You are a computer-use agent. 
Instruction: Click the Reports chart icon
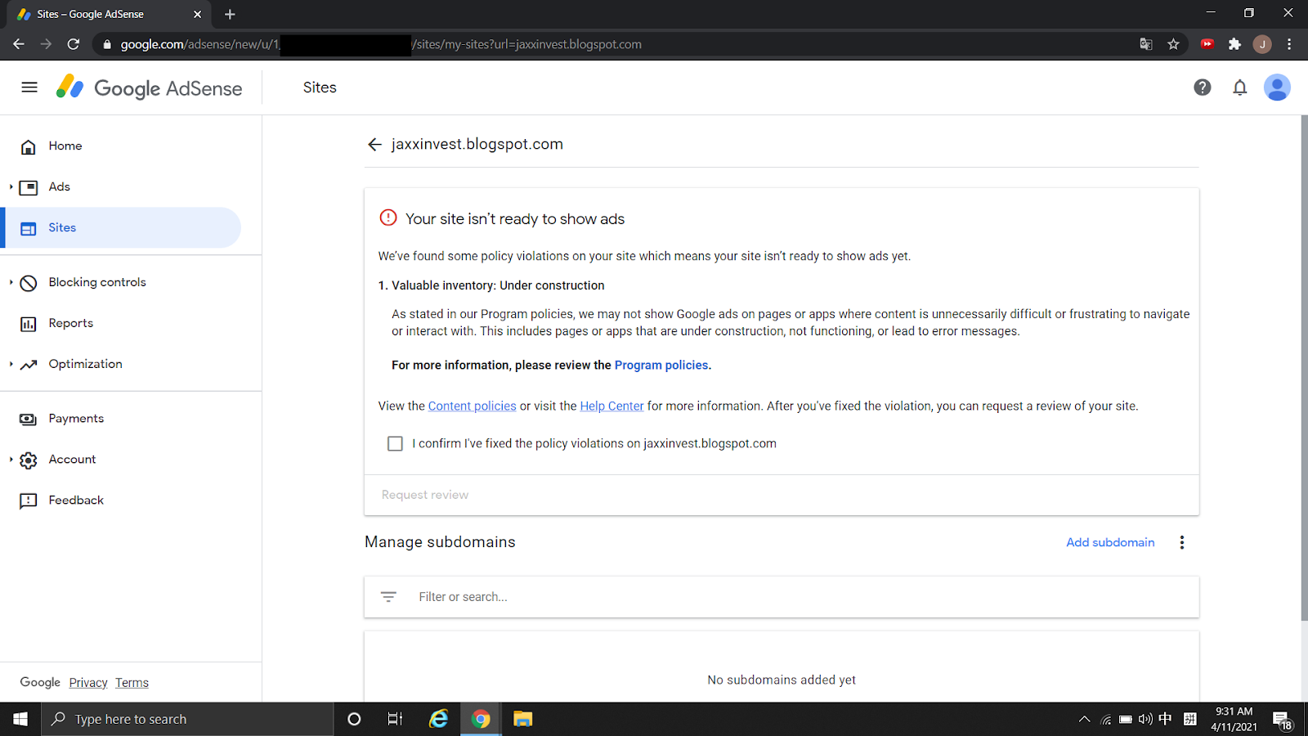coord(29,324)
